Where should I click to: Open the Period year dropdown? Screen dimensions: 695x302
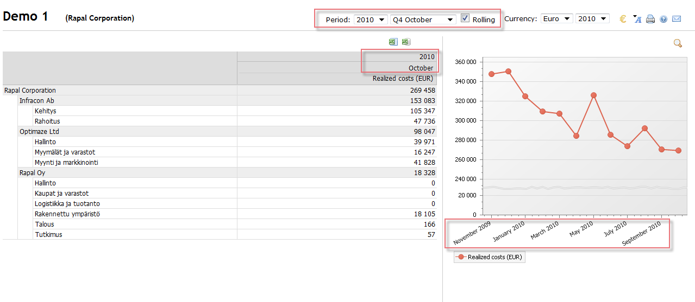point(370,20)
